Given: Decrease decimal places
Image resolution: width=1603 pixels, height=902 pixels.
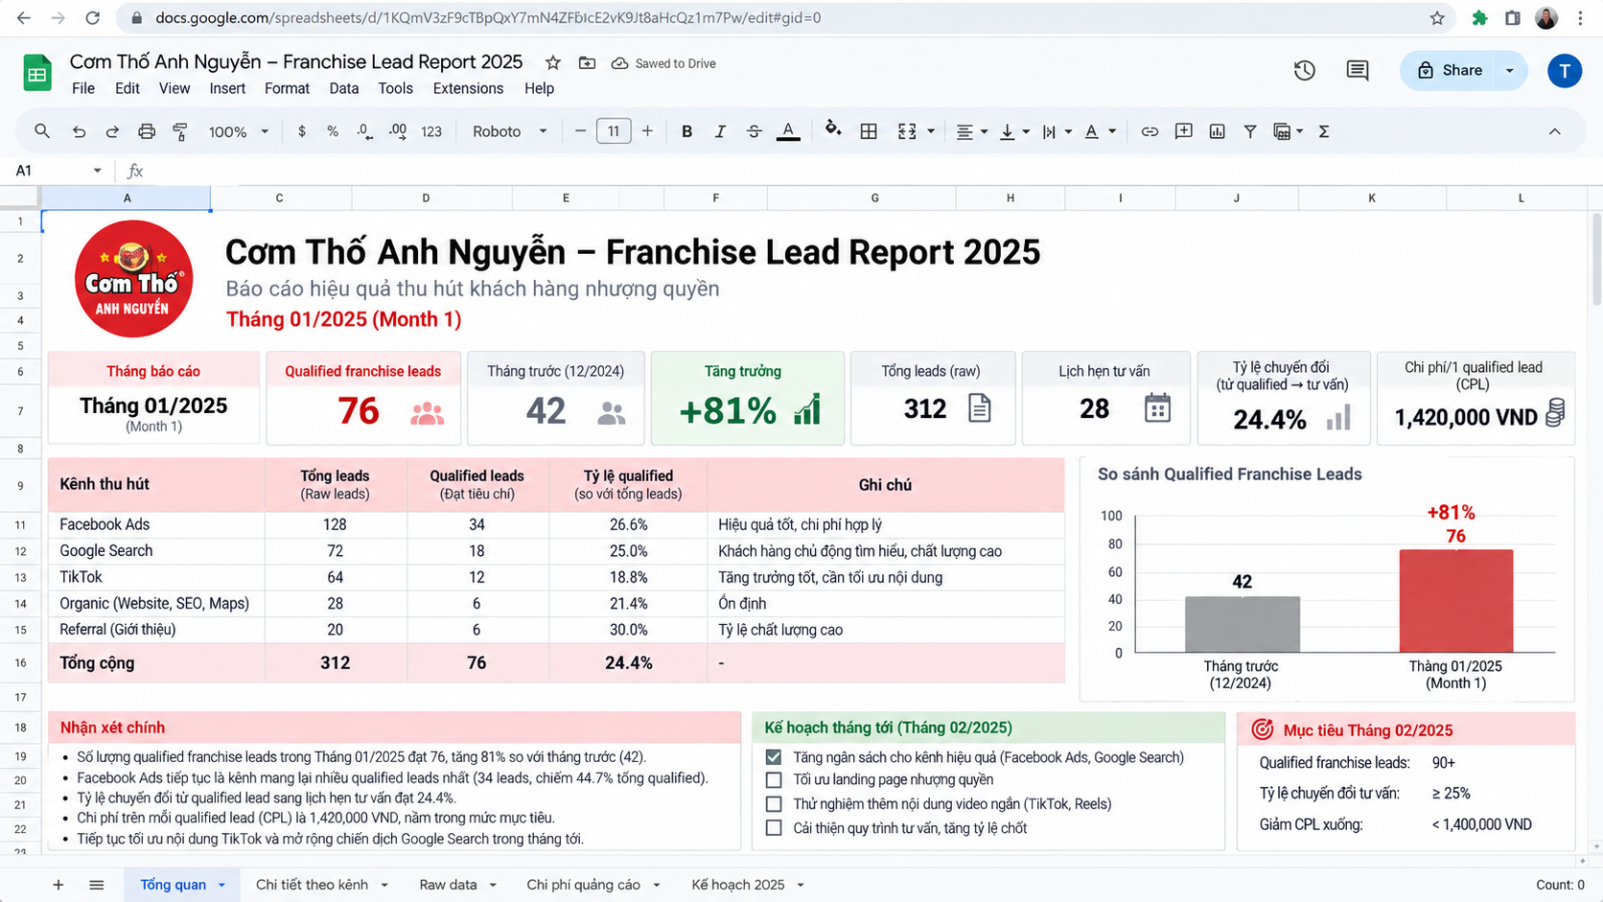Looking at the screenshot, I should click(365, 131).
